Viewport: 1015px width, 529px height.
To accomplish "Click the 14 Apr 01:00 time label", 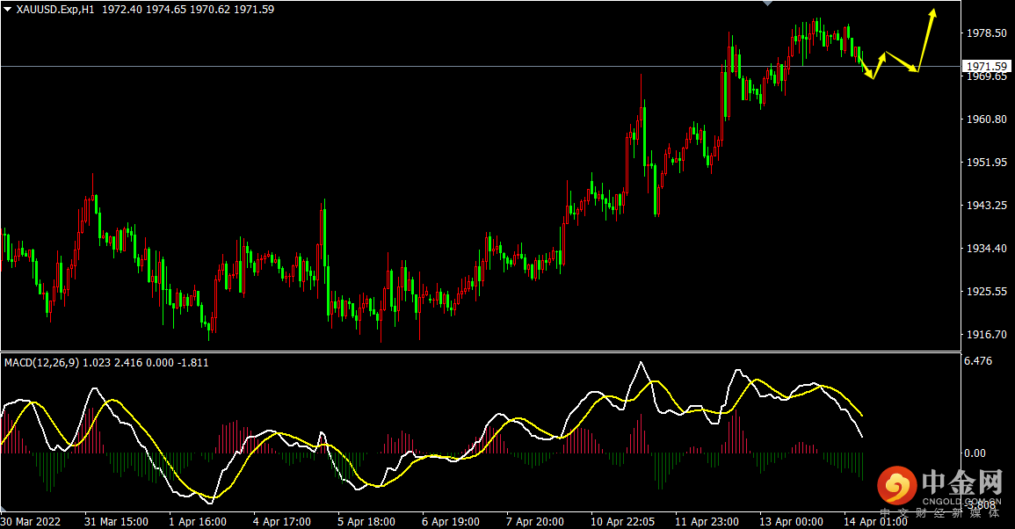I will (875, 522).
